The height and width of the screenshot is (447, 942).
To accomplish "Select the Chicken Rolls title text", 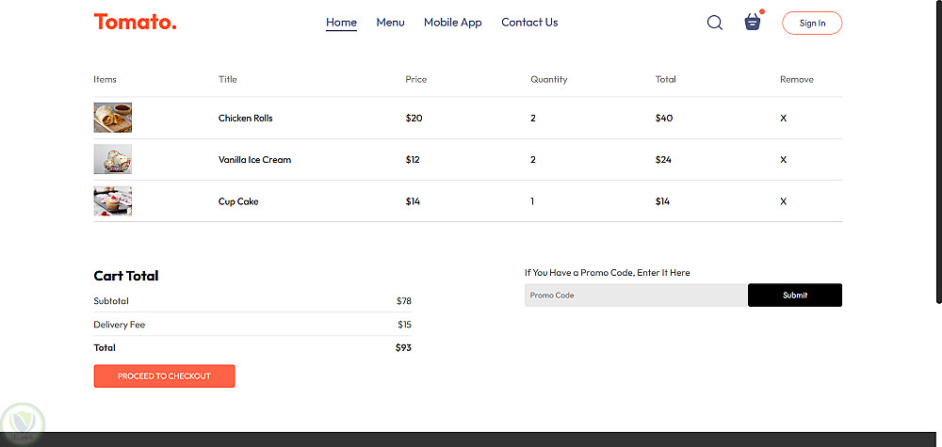I will tap(246, 119).
